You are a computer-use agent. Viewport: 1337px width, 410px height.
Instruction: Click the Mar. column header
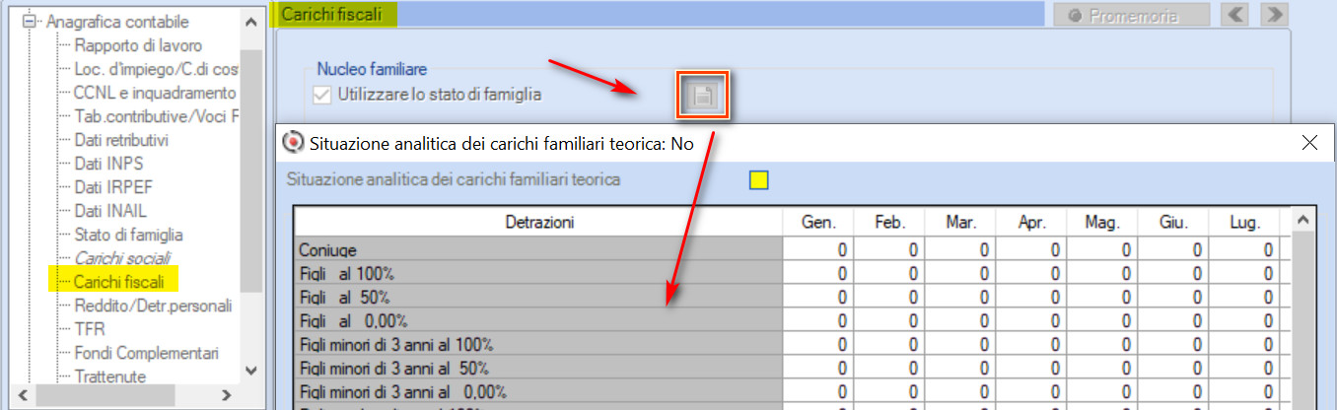(x=960, y=223)
